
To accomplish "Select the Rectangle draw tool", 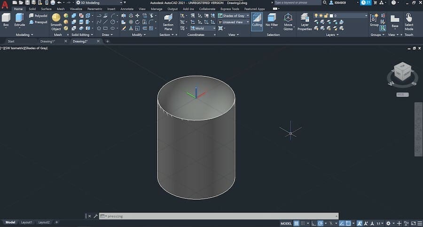I will coord(105,28).
